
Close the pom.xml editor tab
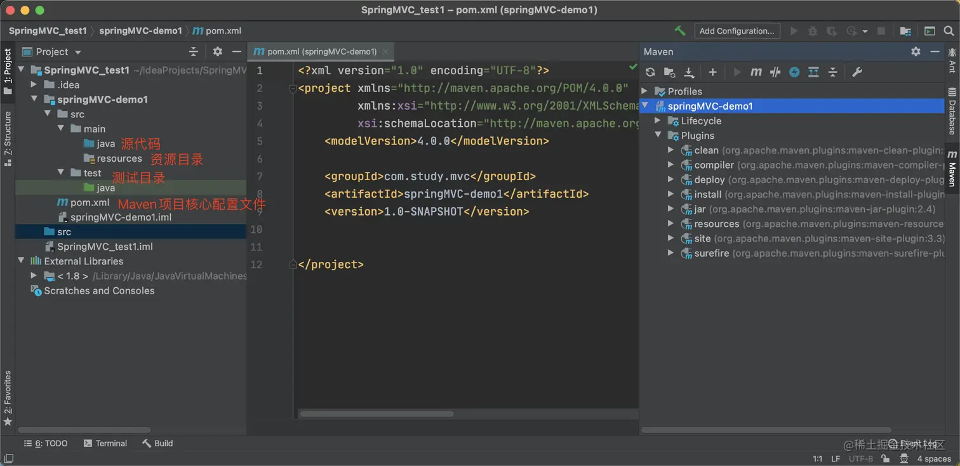(385, 52)
